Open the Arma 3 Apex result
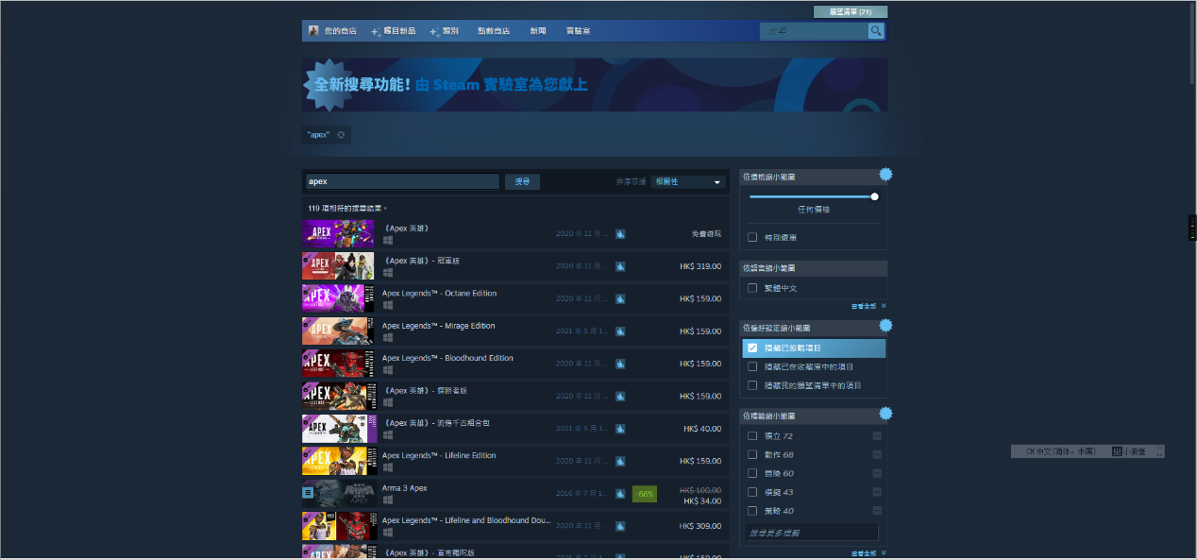The height and width of the screenshot is (560, 1197). [x=514, y=494]
